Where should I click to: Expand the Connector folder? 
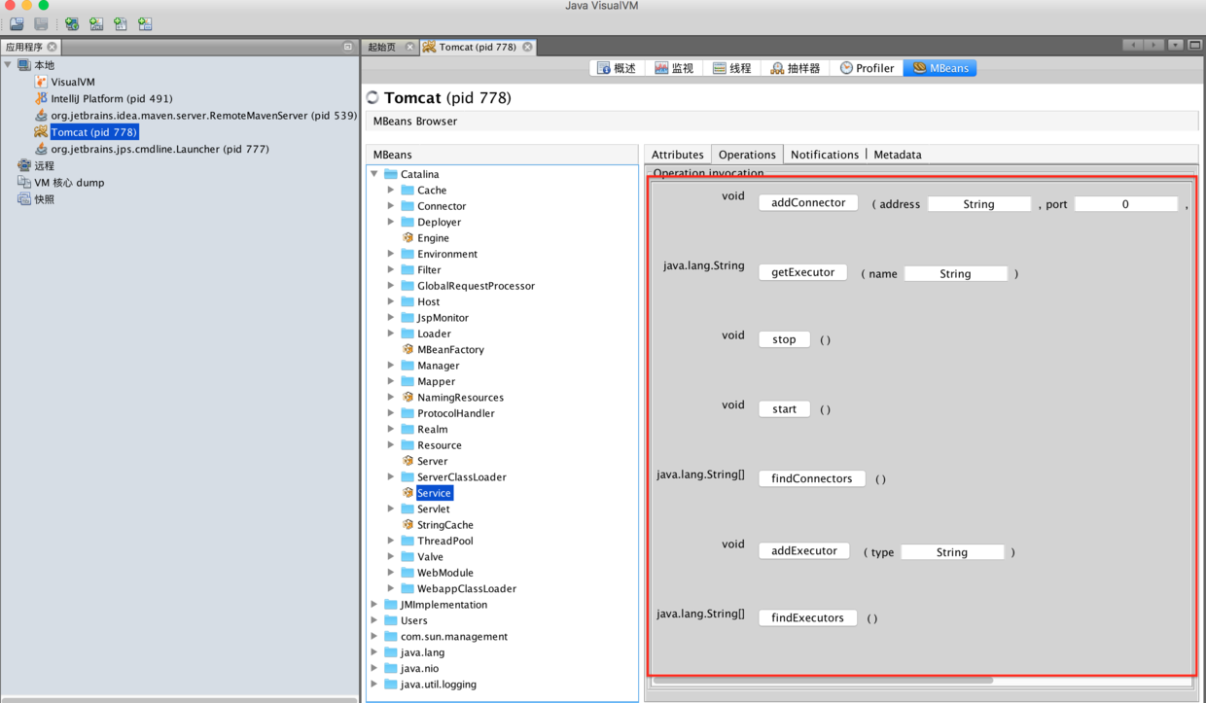point(391,206)
